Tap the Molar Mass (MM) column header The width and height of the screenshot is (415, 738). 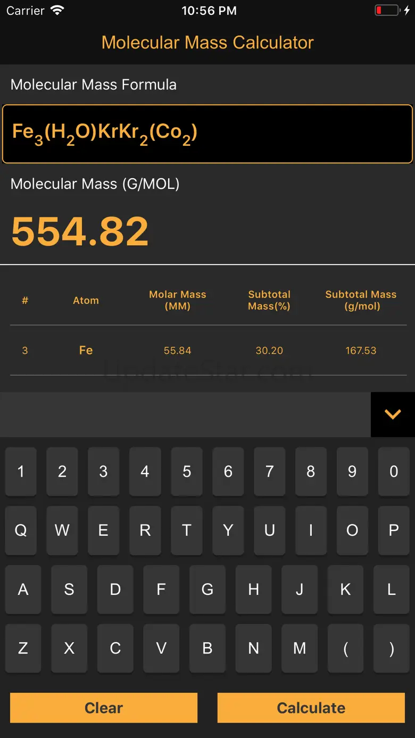coord(177,300)
